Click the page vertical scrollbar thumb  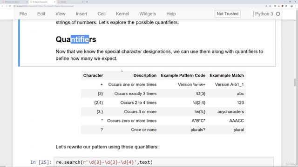(295, 83)
